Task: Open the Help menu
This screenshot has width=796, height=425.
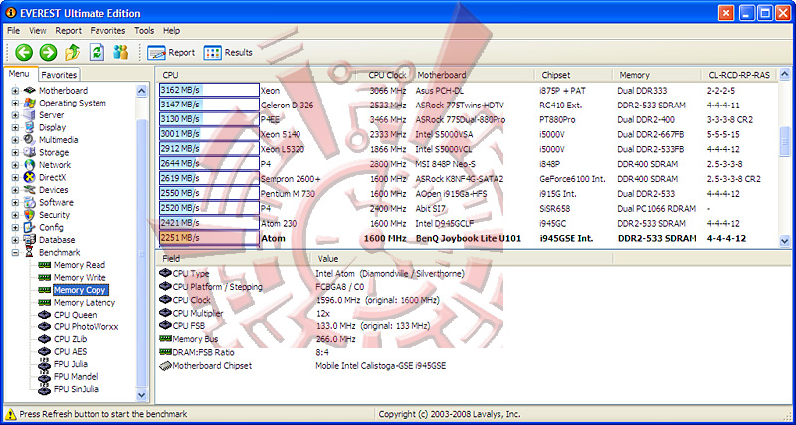Action: pyautogui.click(x=171, y=31)
